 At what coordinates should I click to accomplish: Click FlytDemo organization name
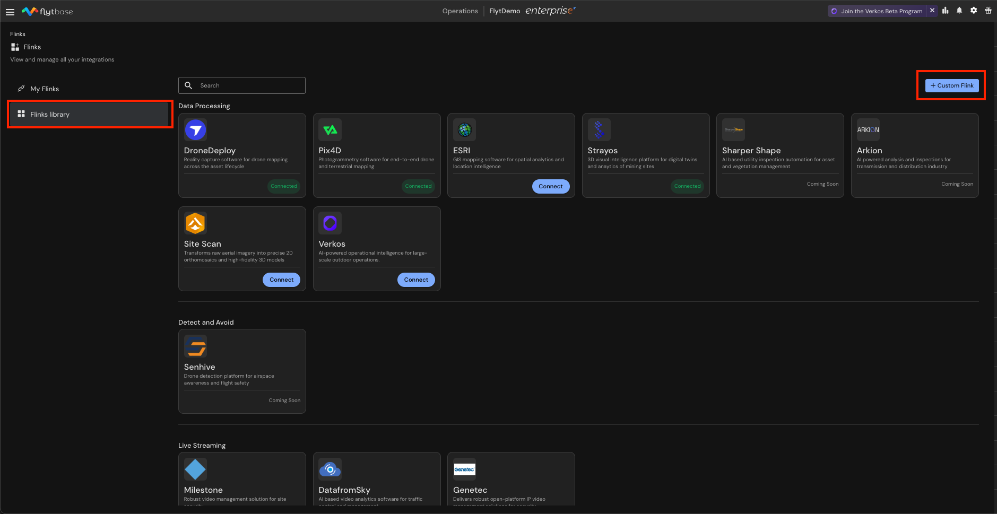[x=505, y=11]
